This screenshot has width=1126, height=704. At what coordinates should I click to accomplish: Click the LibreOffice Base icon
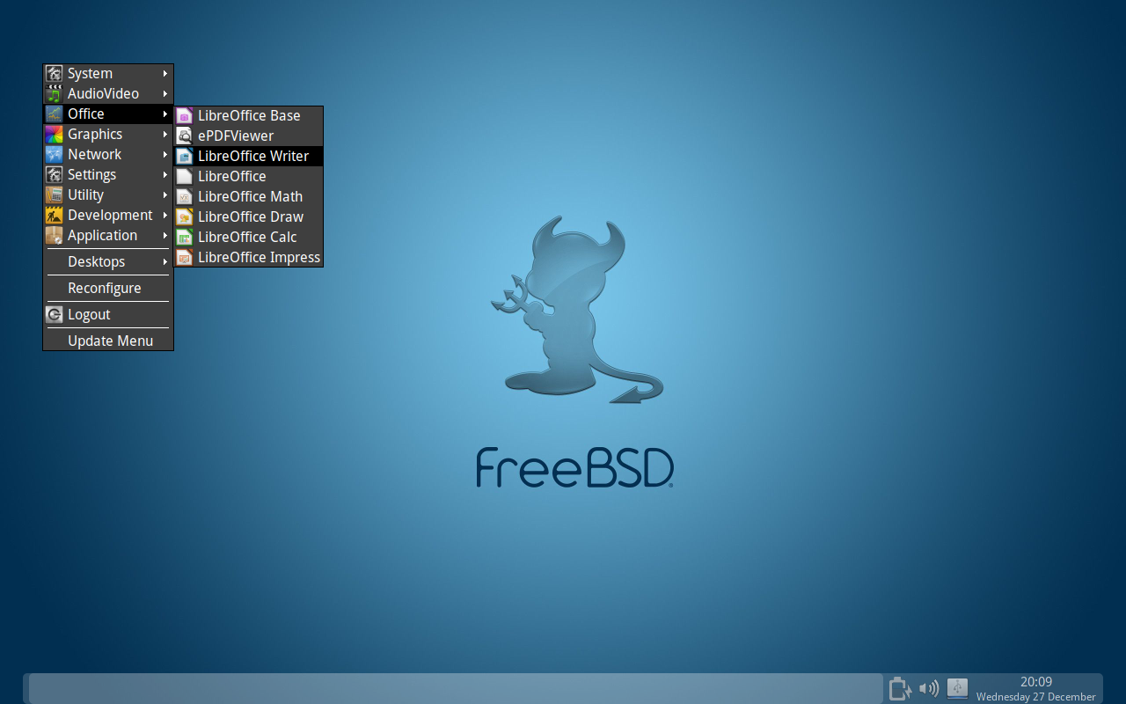point(184,115)
